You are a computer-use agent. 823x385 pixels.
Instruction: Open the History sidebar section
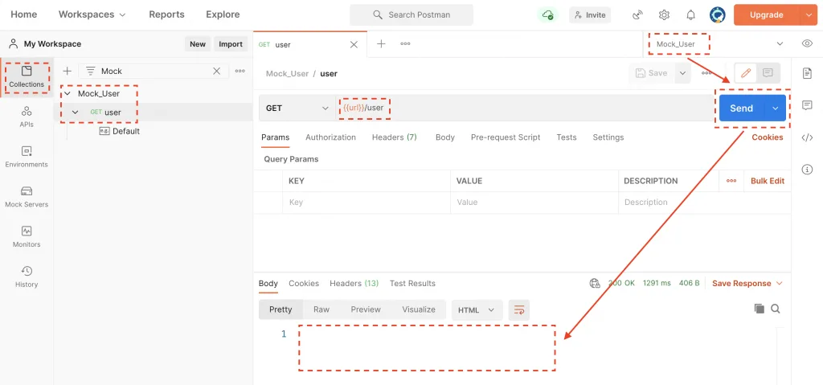(27, 276)
